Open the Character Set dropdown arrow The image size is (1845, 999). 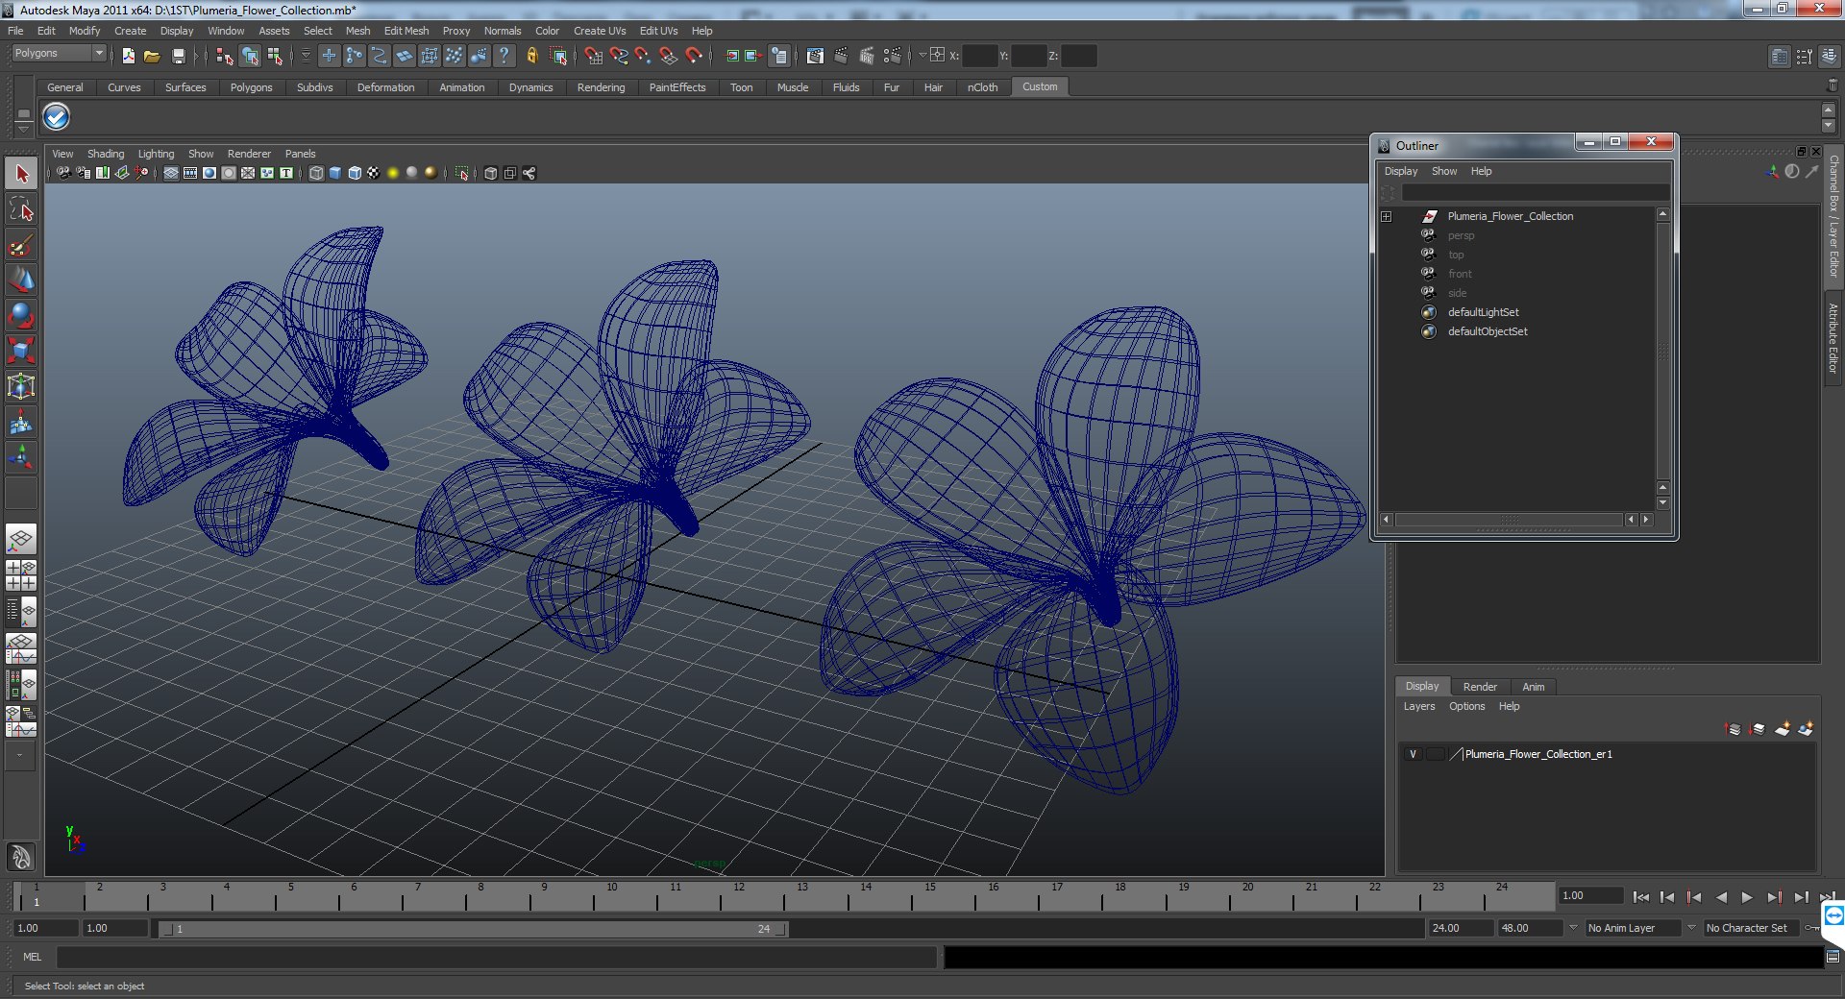(x=1692, y=928)
